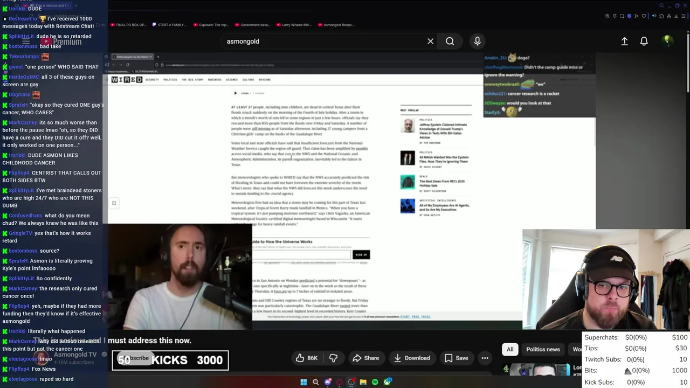
Task: Mute tab via the speaker toolbar icon
Action: pyautogui.click(x=654, y=16)
